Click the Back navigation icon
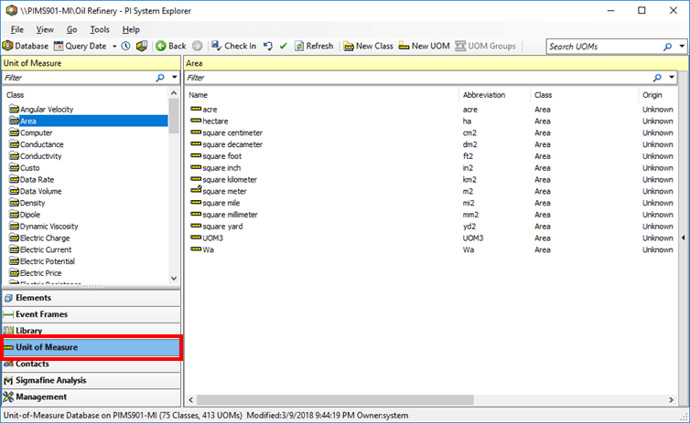 (x=161, y=46)
